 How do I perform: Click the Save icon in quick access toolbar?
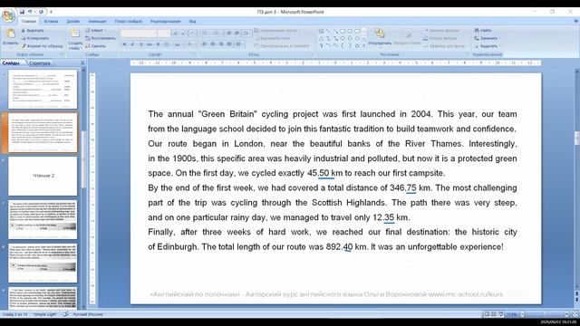pos(22,12)
